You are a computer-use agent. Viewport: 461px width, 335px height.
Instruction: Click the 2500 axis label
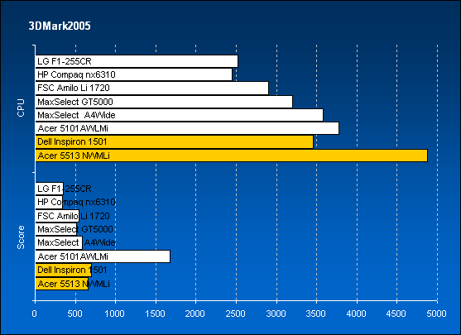pyautogui.click(x=236, y=313)
